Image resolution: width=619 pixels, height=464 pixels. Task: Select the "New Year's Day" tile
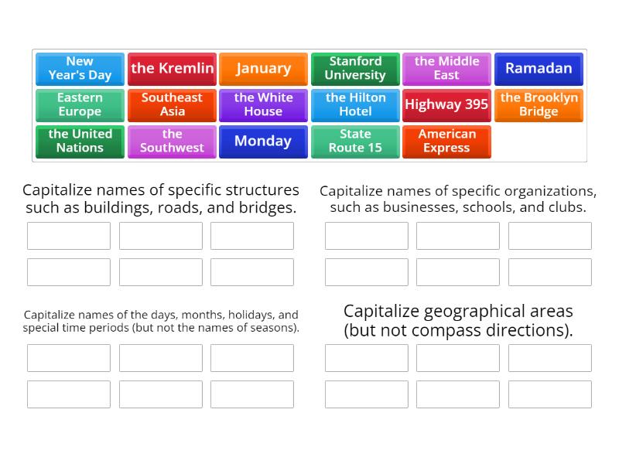(80, 69)
